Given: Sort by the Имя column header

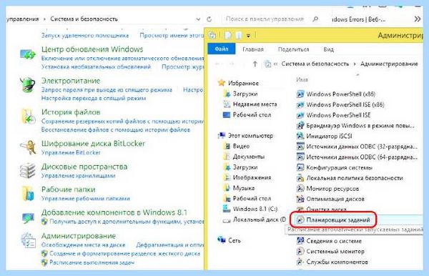Looking at the screenshot, I should click(x=302, y=79).
